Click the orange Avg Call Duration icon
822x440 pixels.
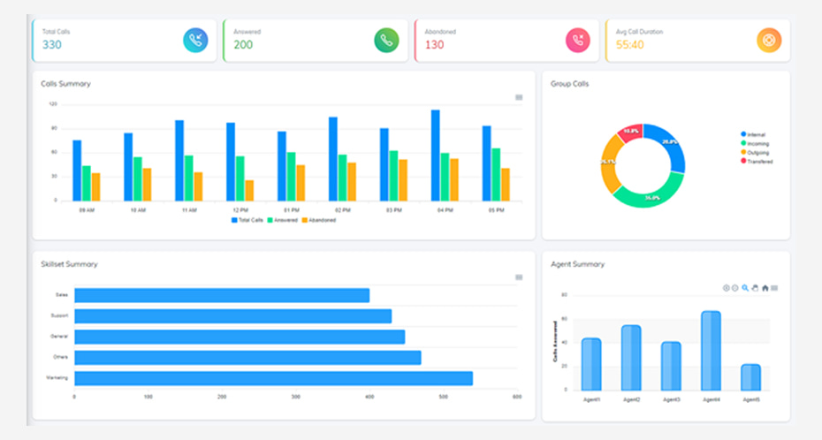tap(769, 41)
